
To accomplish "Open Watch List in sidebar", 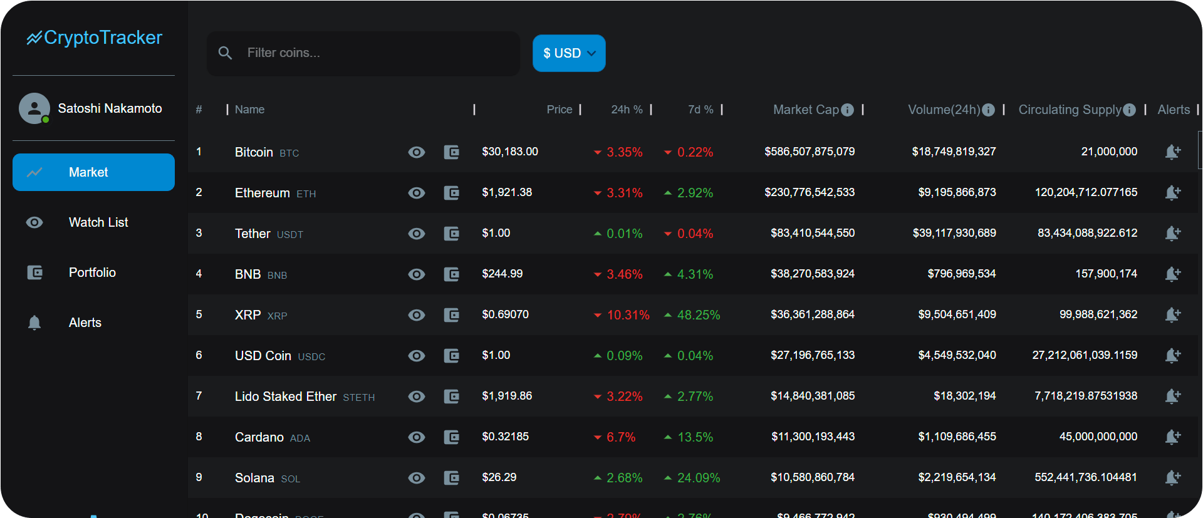I will (98, 222).
